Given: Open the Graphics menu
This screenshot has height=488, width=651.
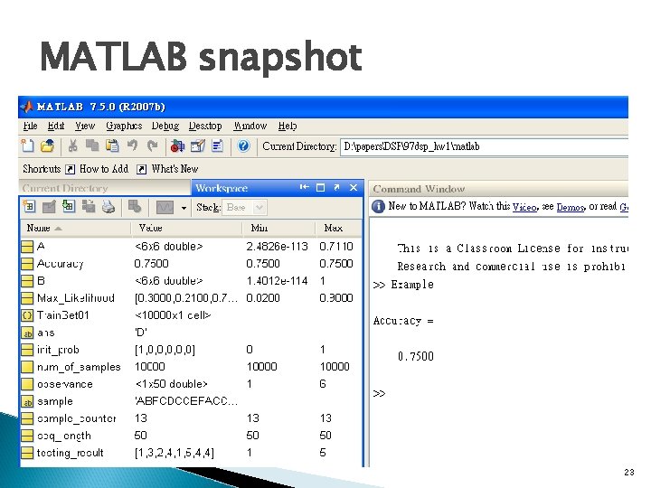Looking at the screenshot, I should point(124,126).
